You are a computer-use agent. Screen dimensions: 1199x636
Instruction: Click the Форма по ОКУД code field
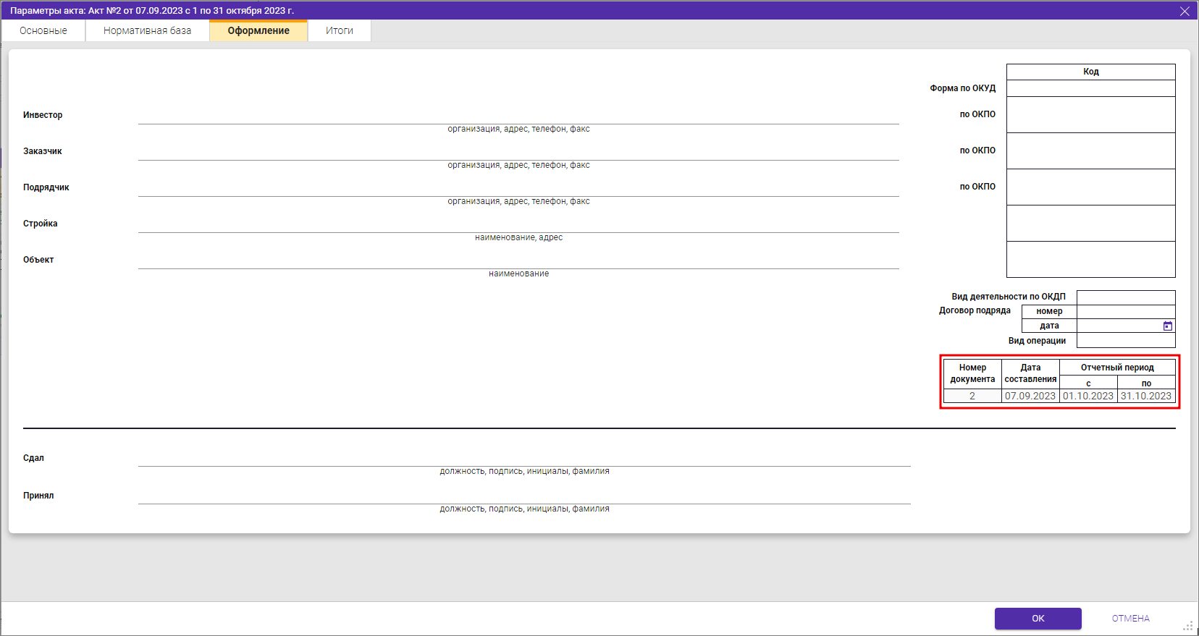point(1090,88)
